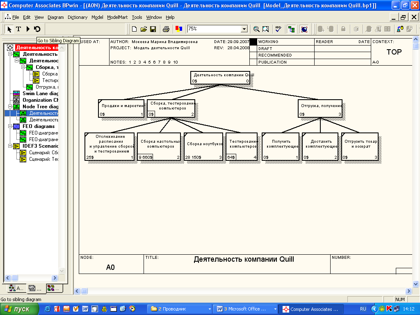420x315 pixels.
Task: Open the Dictionary menu
Action: pos(78,17)
